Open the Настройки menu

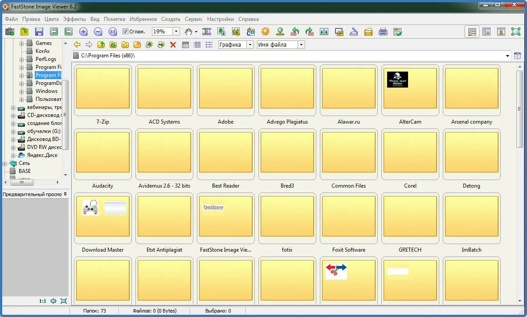221,19
